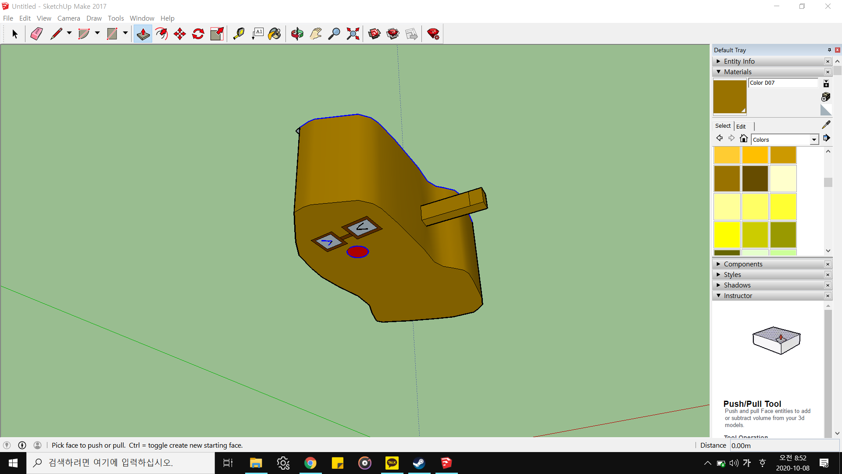Click the Color D07 name field
The height and width of the screenshot is (474, 842).
coord(783,83)
